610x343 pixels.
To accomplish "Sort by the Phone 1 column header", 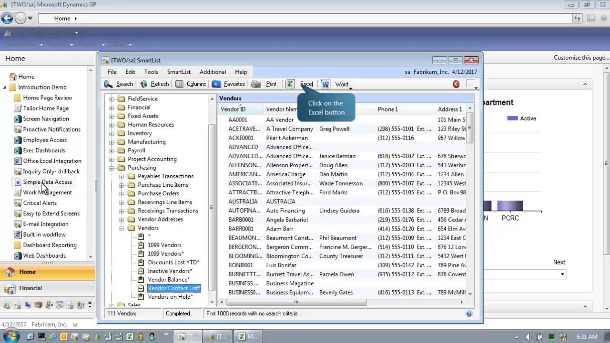I will (405, 110).
